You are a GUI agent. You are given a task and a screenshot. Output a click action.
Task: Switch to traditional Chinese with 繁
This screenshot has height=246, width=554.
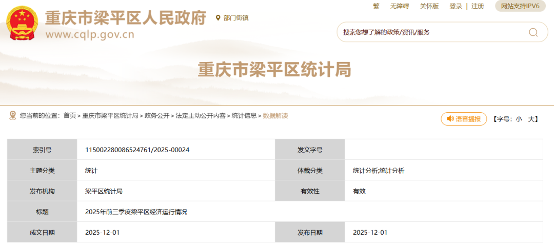tap(376, 6)
